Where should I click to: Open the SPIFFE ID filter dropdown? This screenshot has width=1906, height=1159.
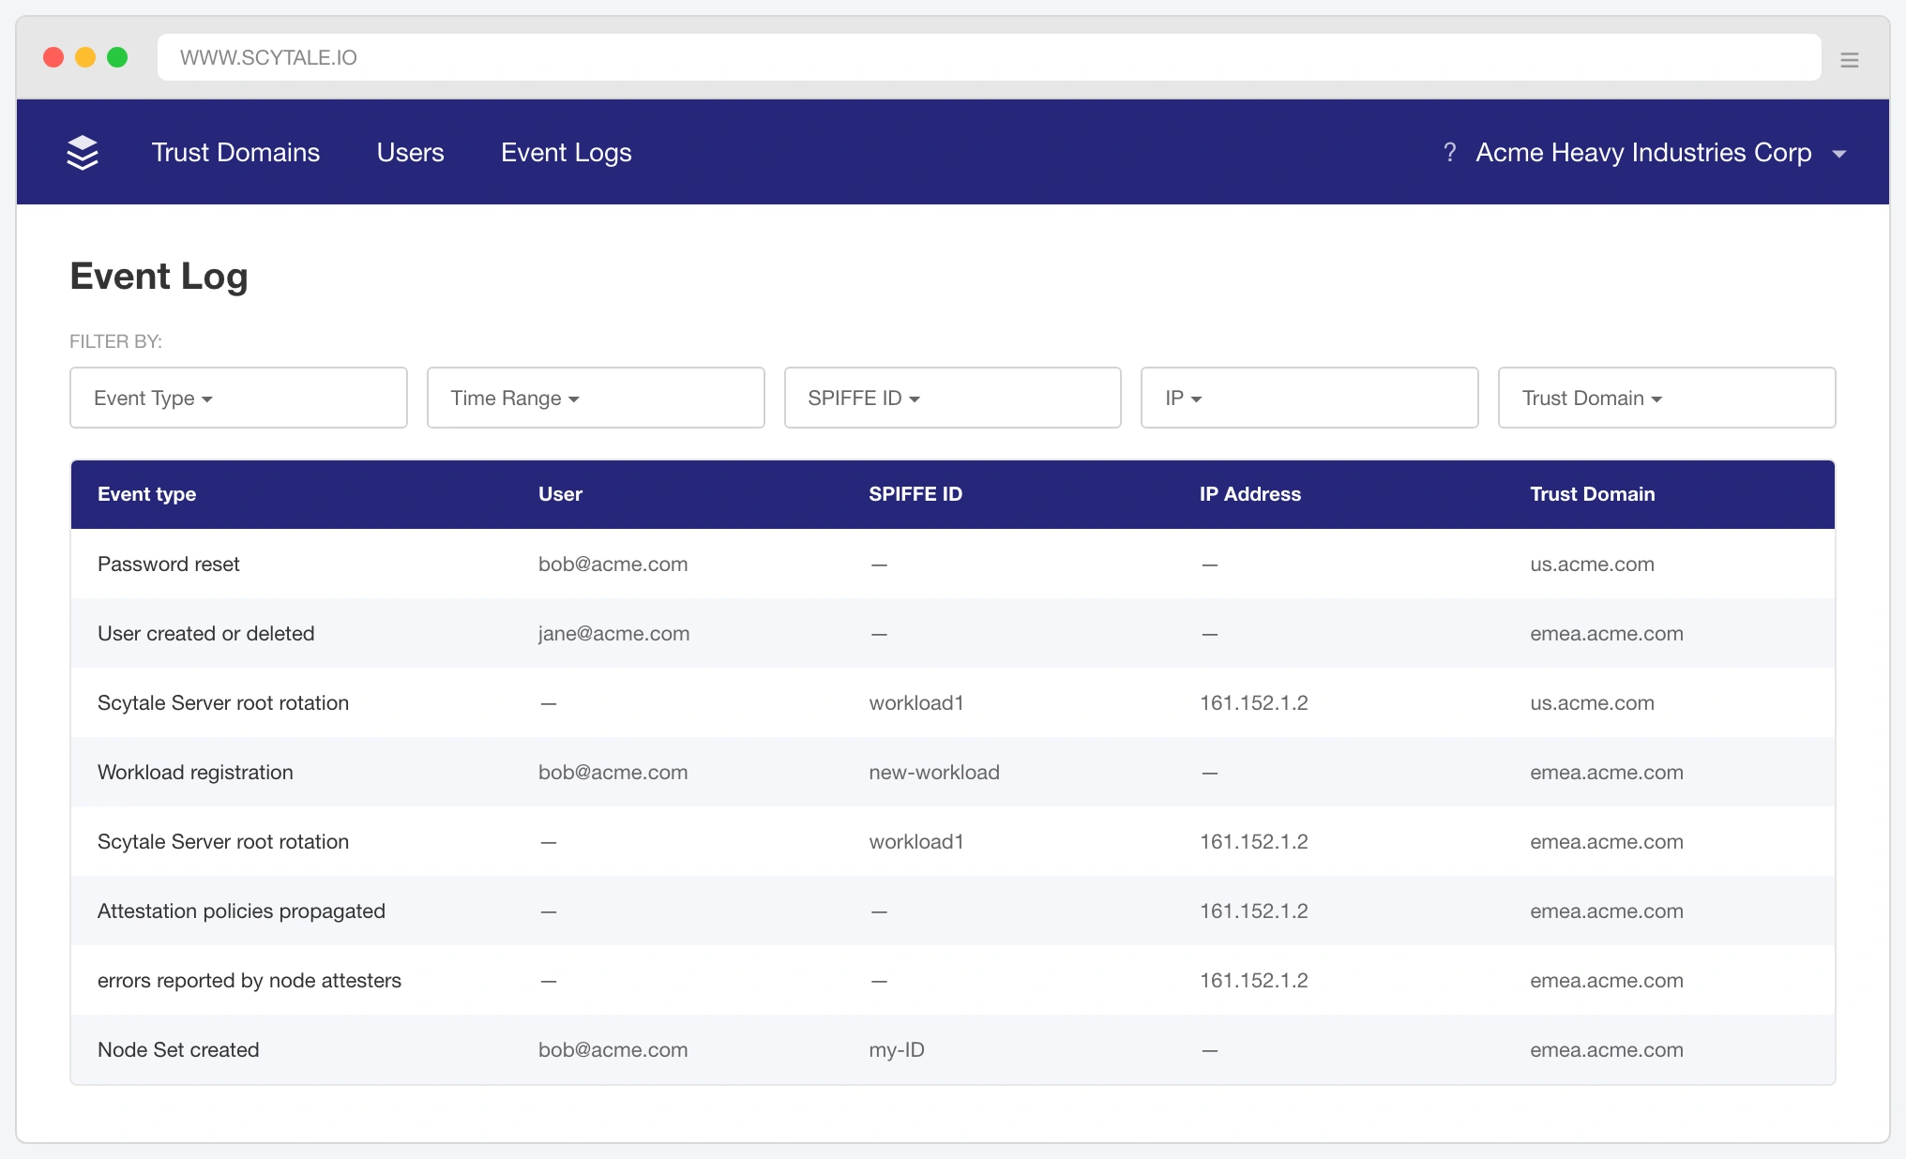952,398
